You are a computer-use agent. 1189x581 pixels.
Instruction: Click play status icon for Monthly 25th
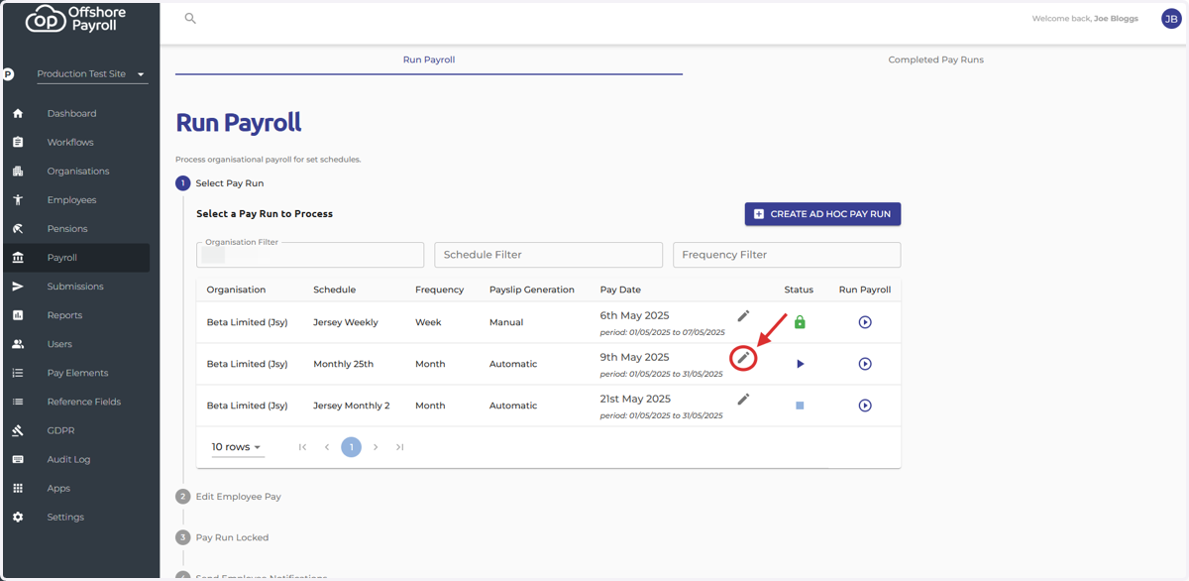801,364
